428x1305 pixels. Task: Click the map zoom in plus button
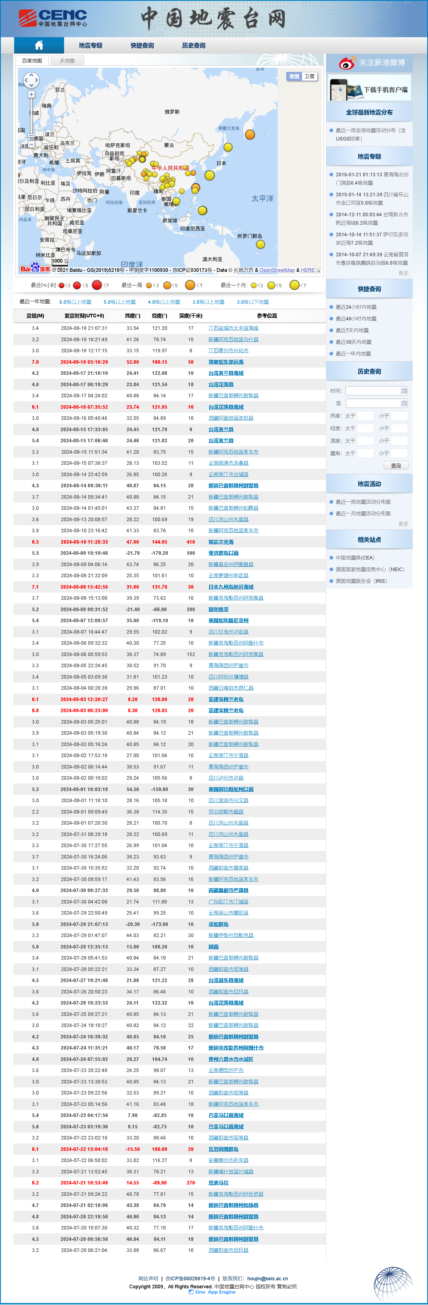point(31,94)
